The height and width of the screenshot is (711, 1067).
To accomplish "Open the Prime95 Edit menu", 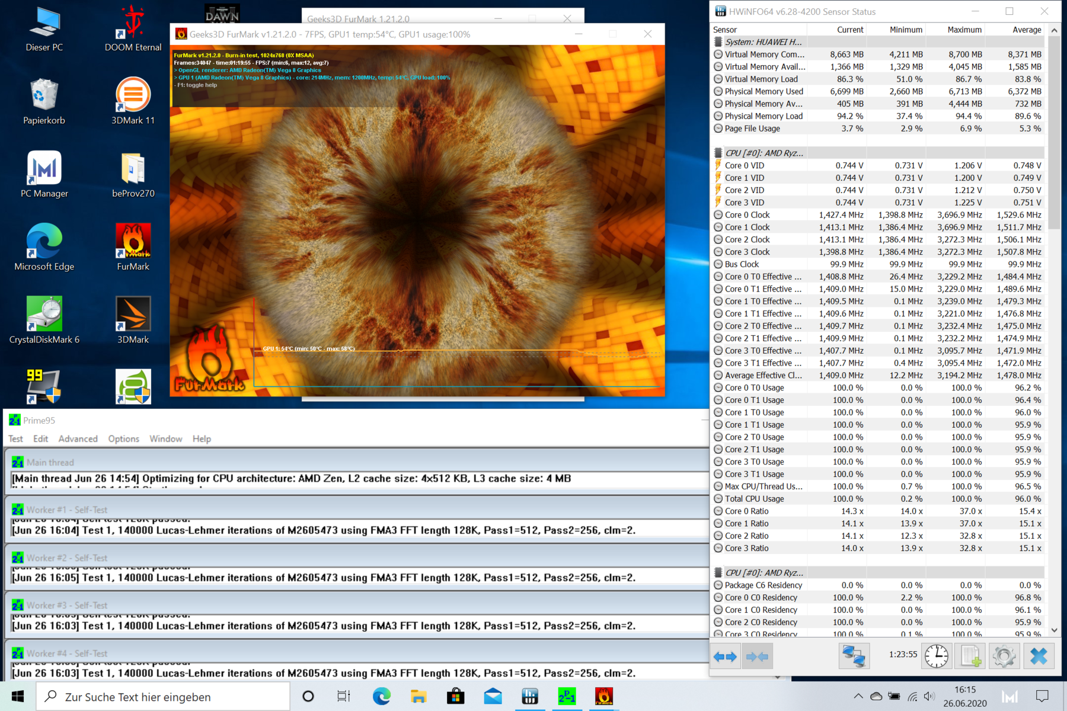I will (x=40, y=438).
